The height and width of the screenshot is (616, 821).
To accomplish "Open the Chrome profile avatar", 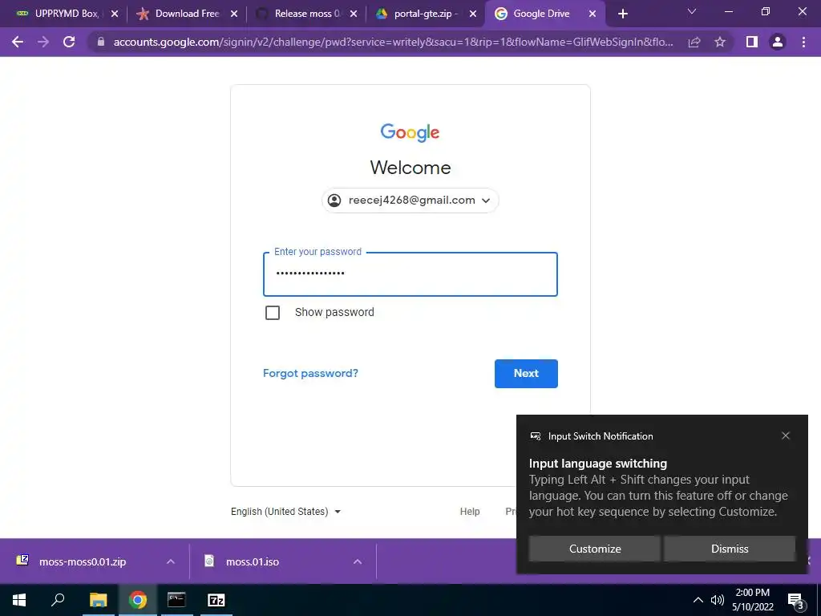I will pyautogui.click(x=778, y=42).
